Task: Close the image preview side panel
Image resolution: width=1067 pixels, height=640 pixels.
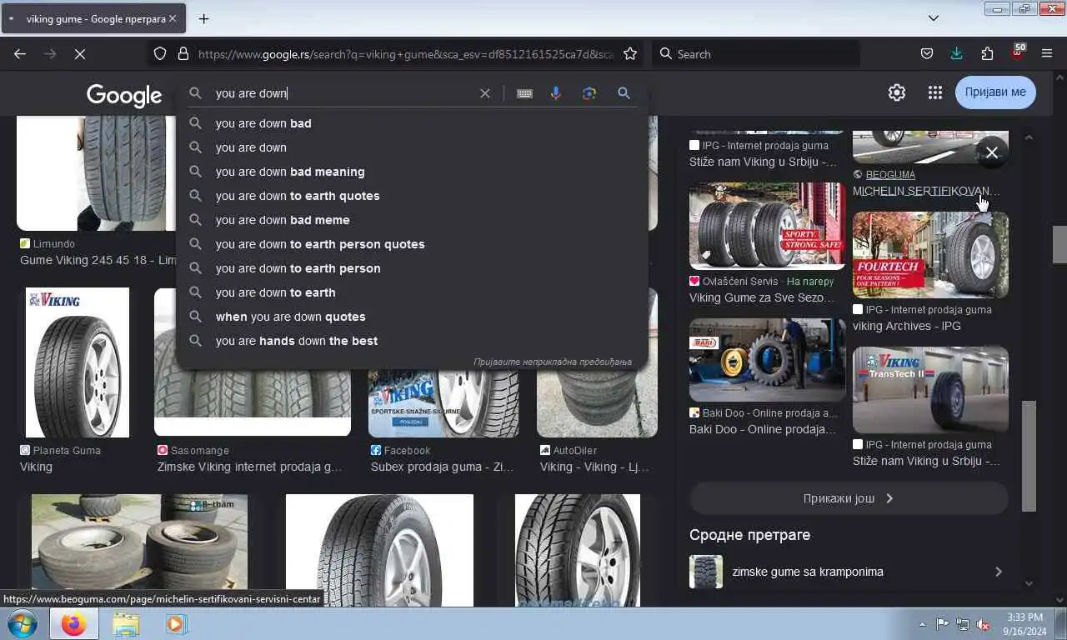Action: (991, 152)
